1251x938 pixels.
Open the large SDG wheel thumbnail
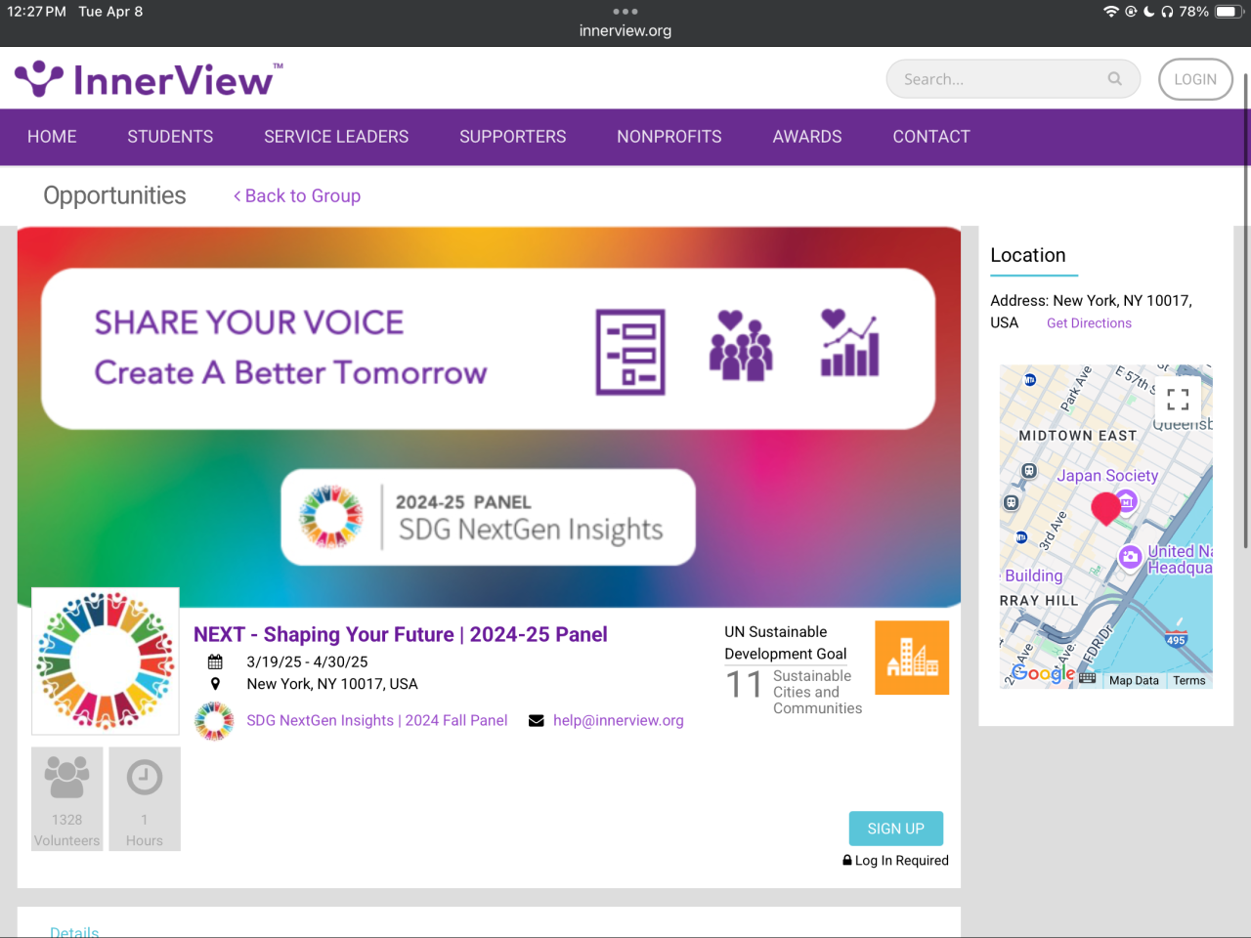coord(106,661)
